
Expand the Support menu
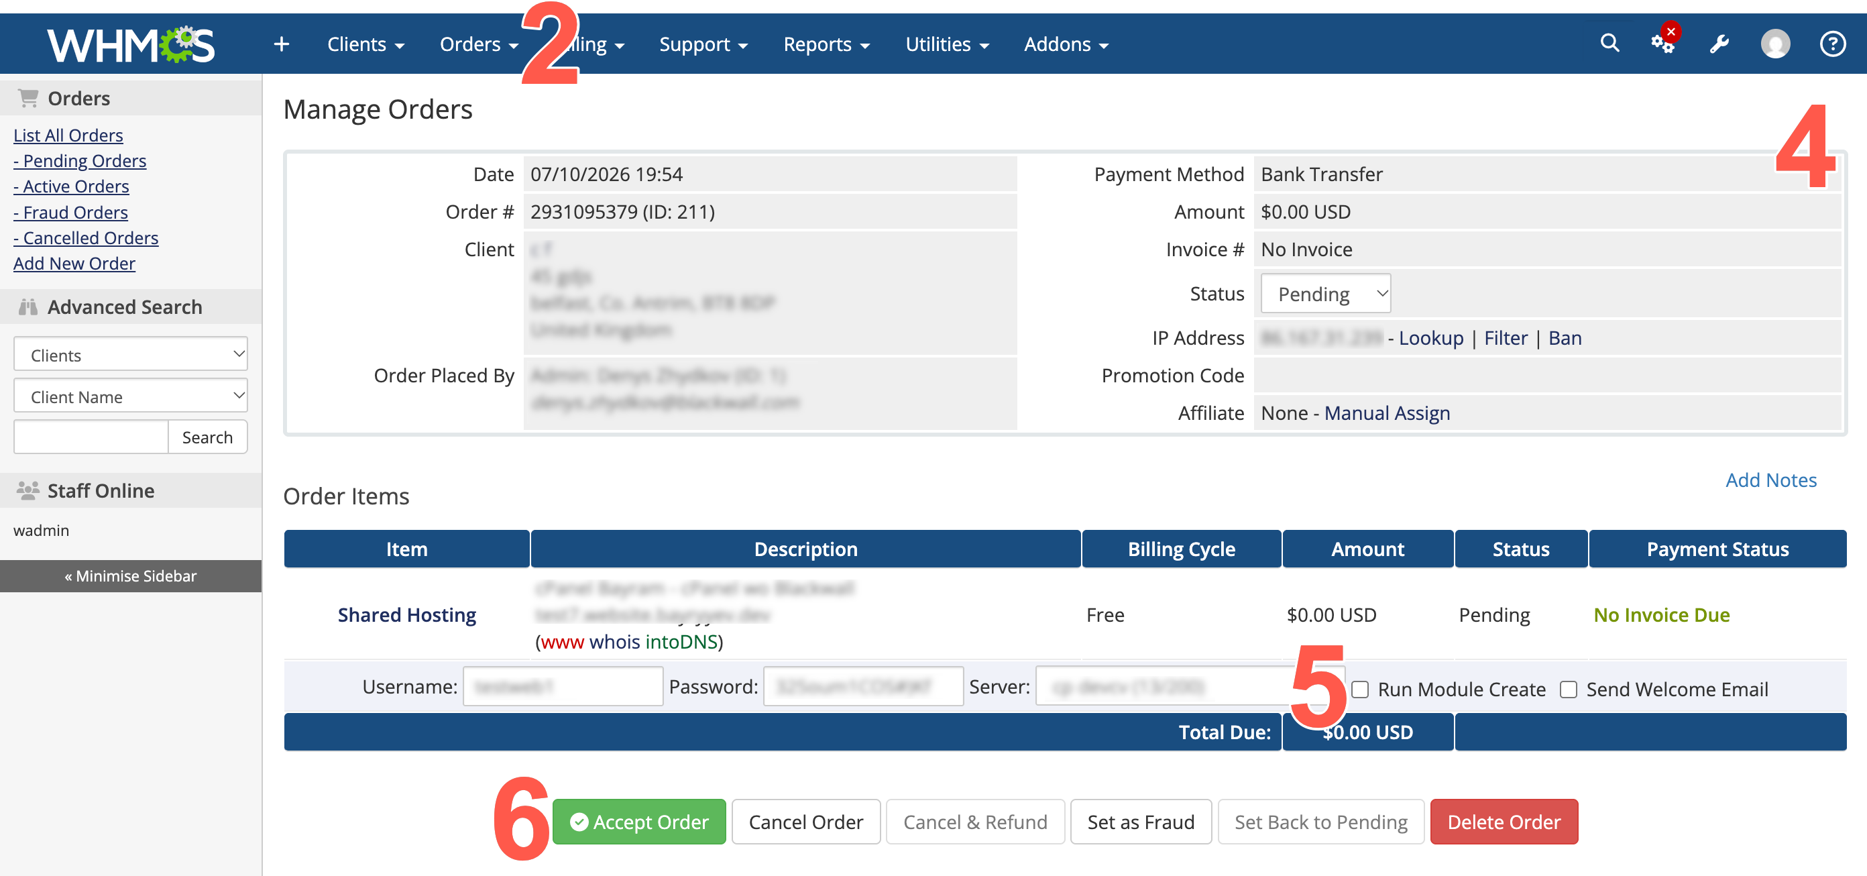pos(703,44)
